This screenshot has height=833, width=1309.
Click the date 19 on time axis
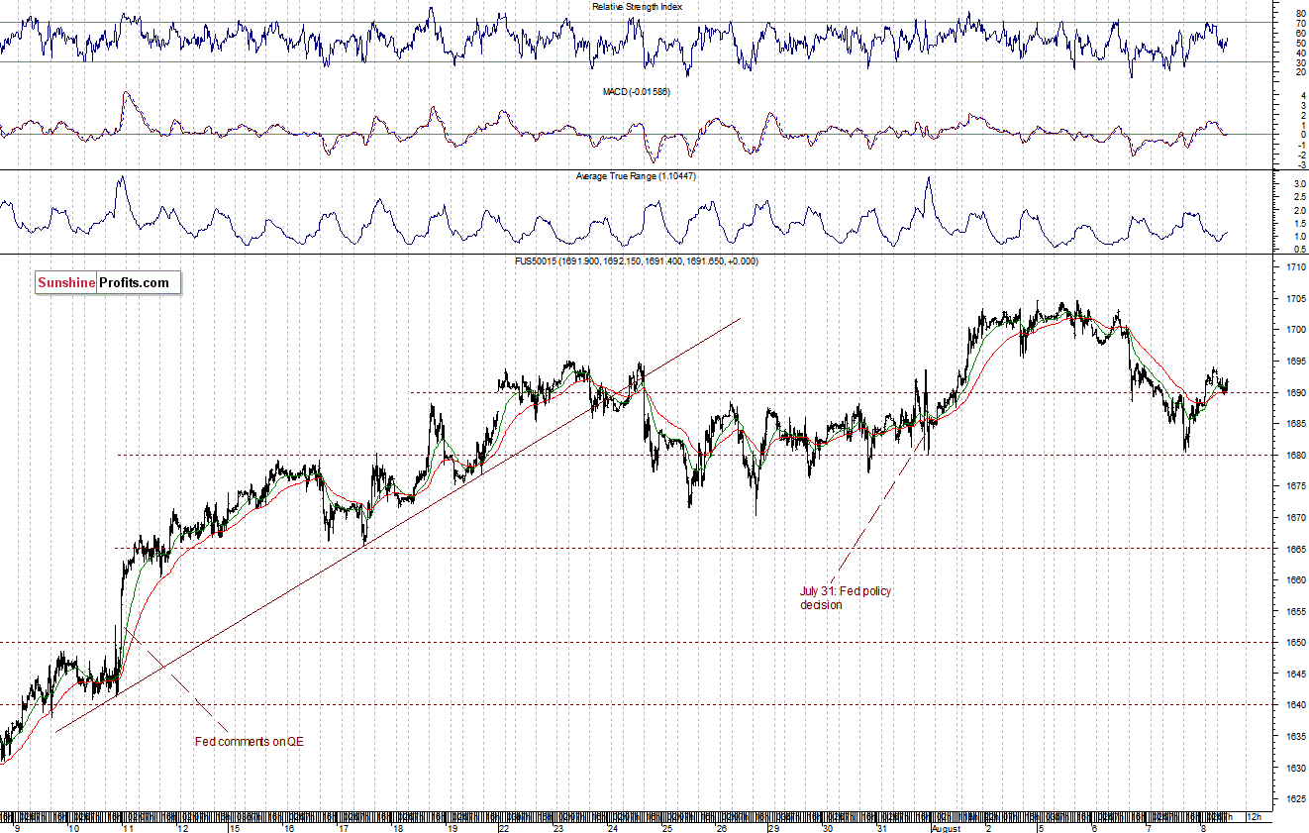(451, 827)
